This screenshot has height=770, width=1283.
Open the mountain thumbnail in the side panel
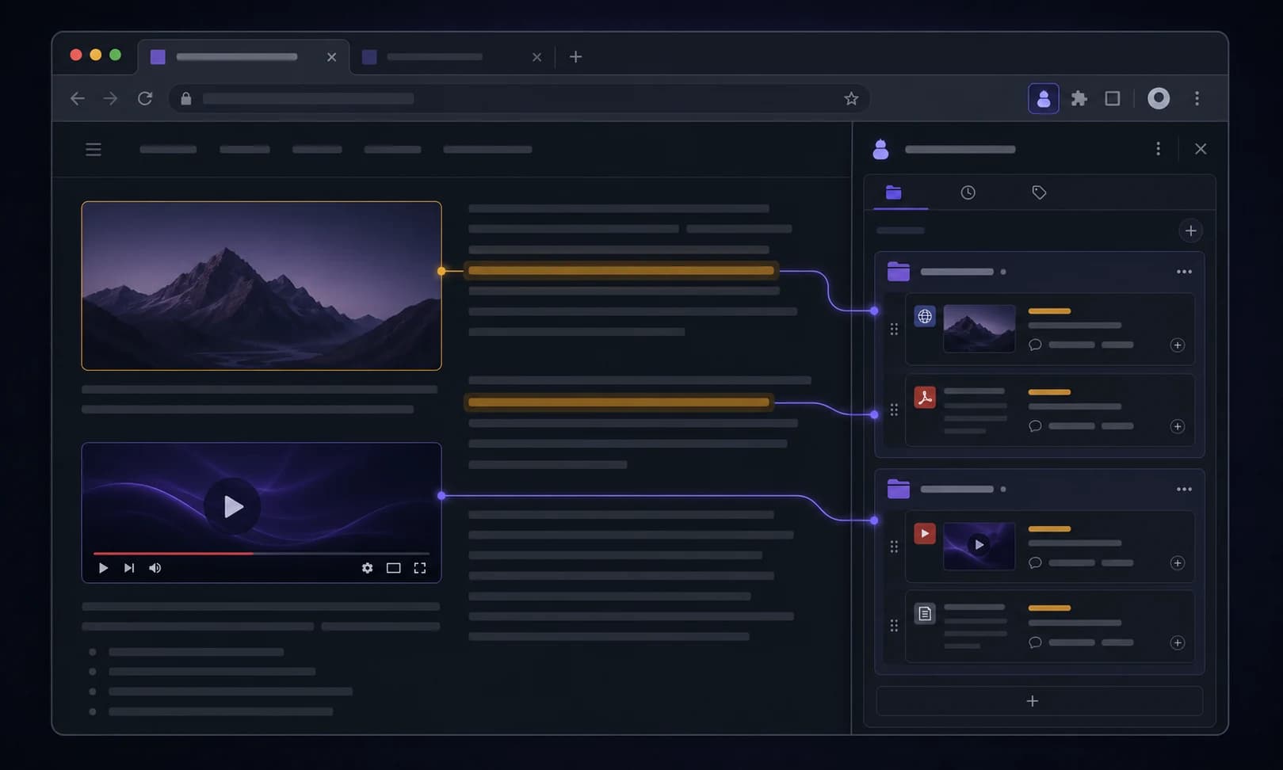(x=979, y=328)
